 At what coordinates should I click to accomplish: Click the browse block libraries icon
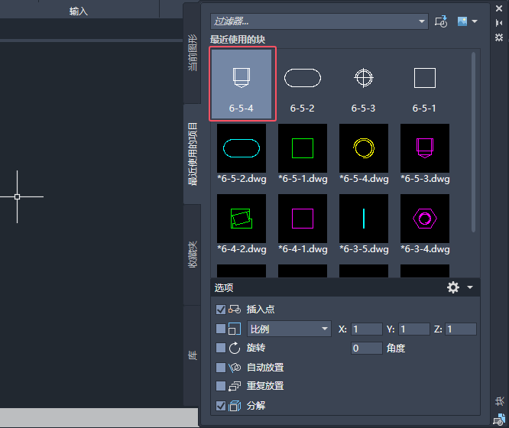click(x=441, y=21)
